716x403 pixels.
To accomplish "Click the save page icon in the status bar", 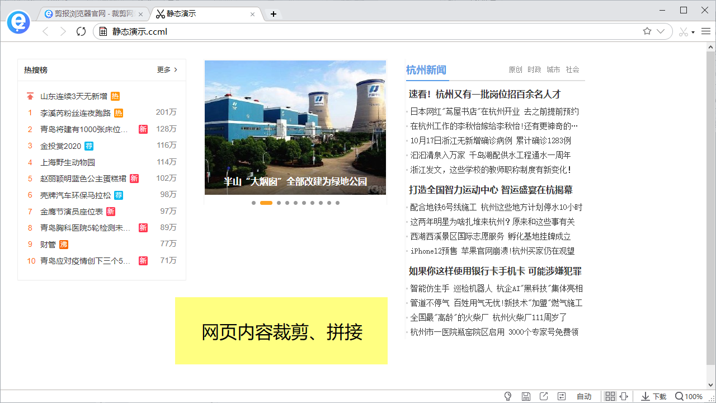I will [526, 396].
